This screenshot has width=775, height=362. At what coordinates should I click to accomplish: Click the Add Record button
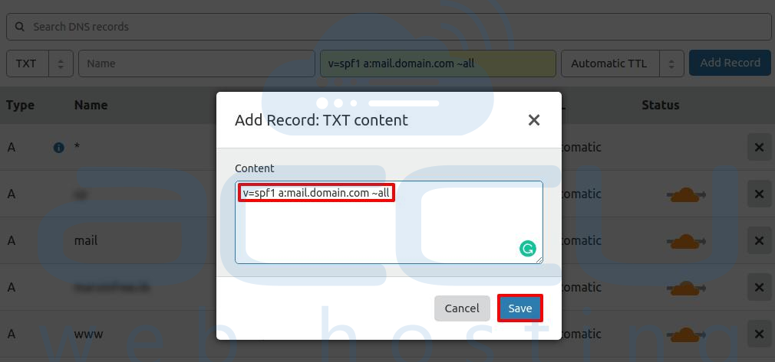(x=730, y=63)
